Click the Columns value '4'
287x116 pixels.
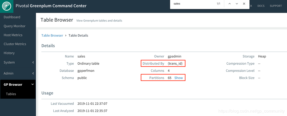tap(169, 71)
